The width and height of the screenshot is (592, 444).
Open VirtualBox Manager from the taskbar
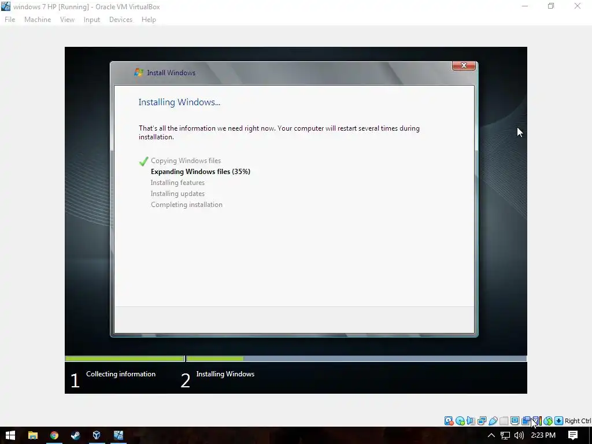click(97, 435)
